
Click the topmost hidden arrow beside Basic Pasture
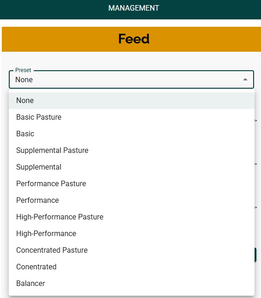tap(256, 121)
